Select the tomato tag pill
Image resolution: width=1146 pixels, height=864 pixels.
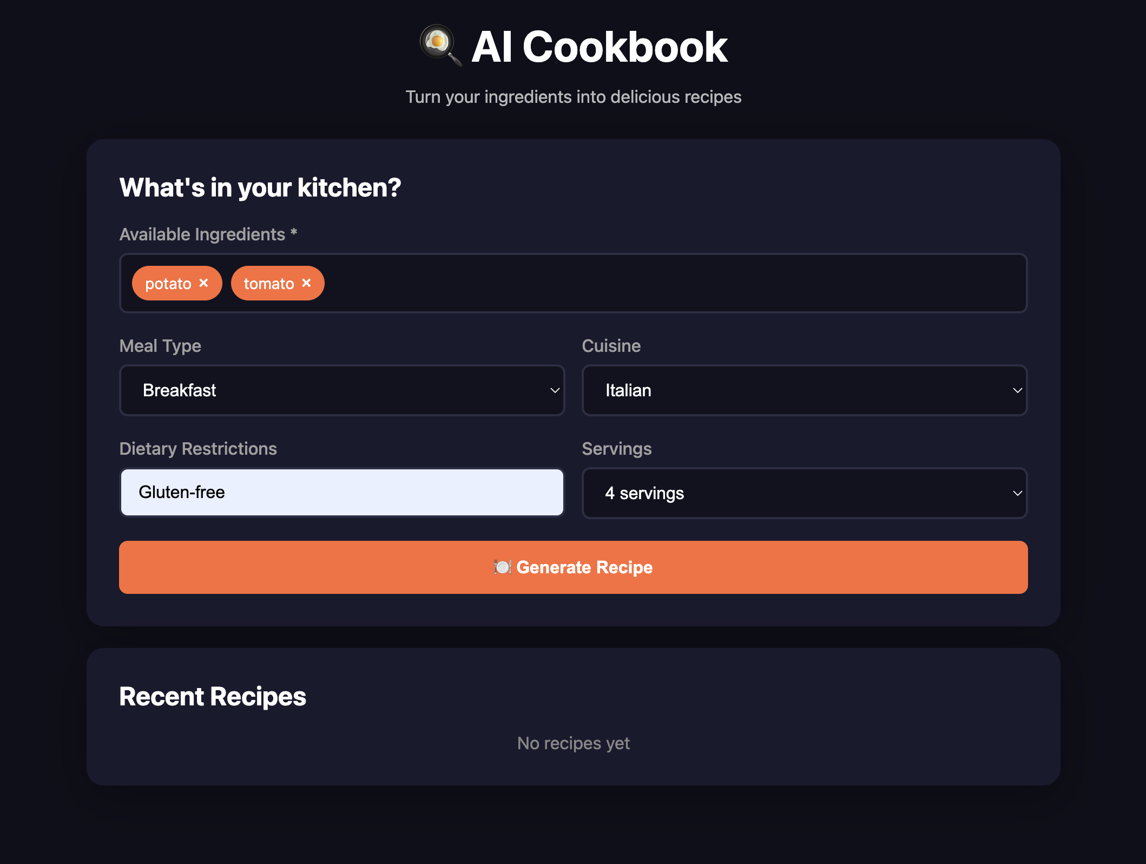[x=269, y=283]
